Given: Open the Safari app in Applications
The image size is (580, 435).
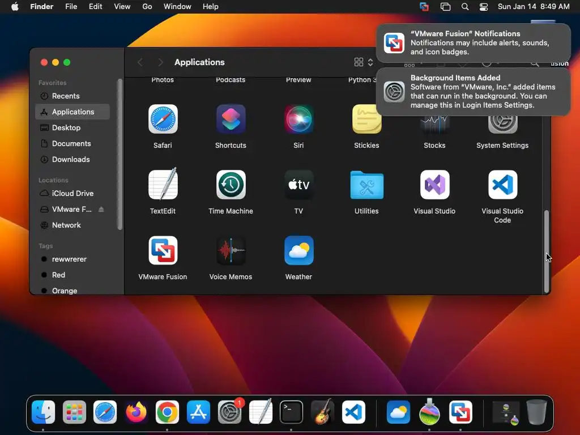Looking at the screenshot, I should 163,119.
